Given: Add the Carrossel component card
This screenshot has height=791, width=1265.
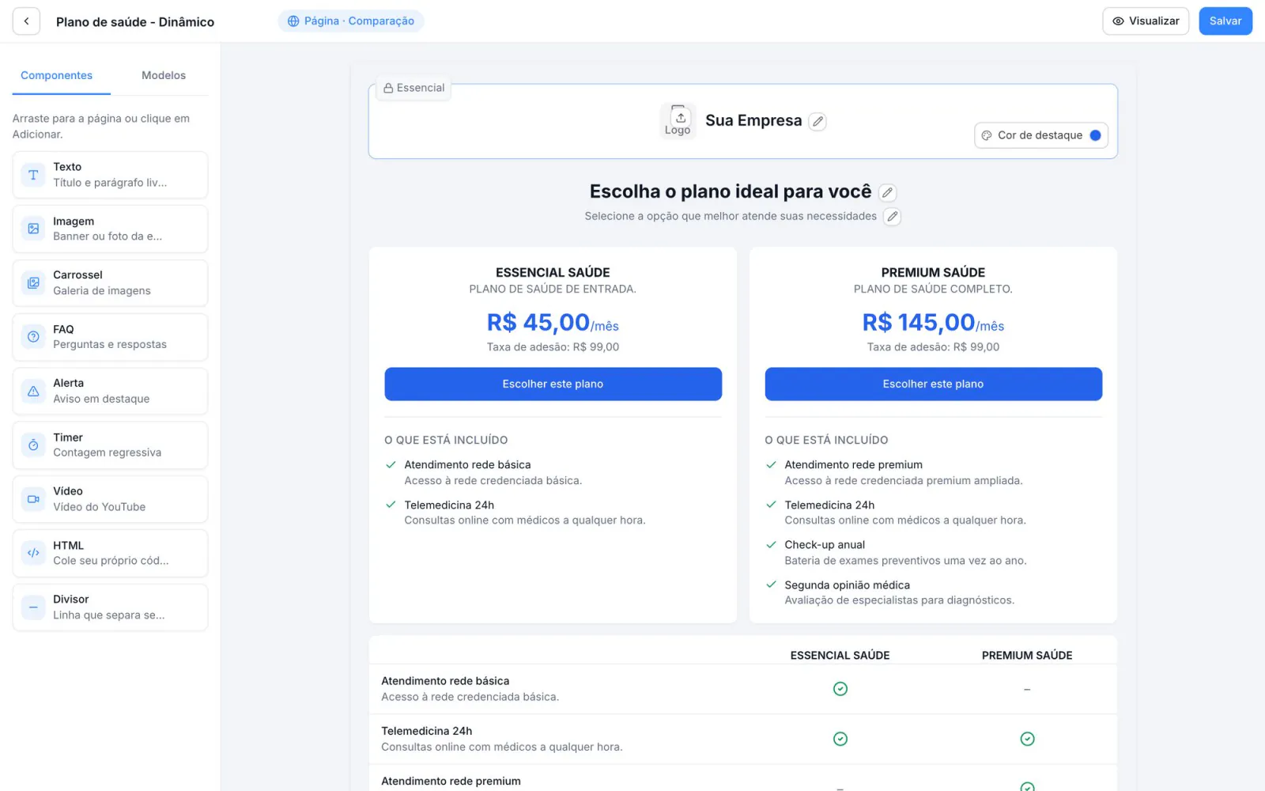Looking at the screenshot, I should tap(110, 282).
